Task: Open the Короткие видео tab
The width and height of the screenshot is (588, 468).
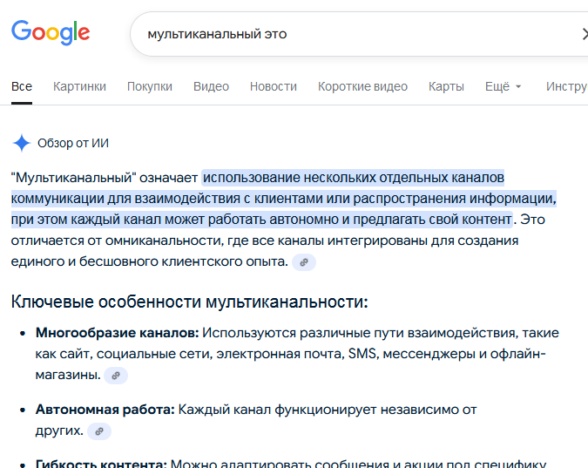Action: click(362, 86)
